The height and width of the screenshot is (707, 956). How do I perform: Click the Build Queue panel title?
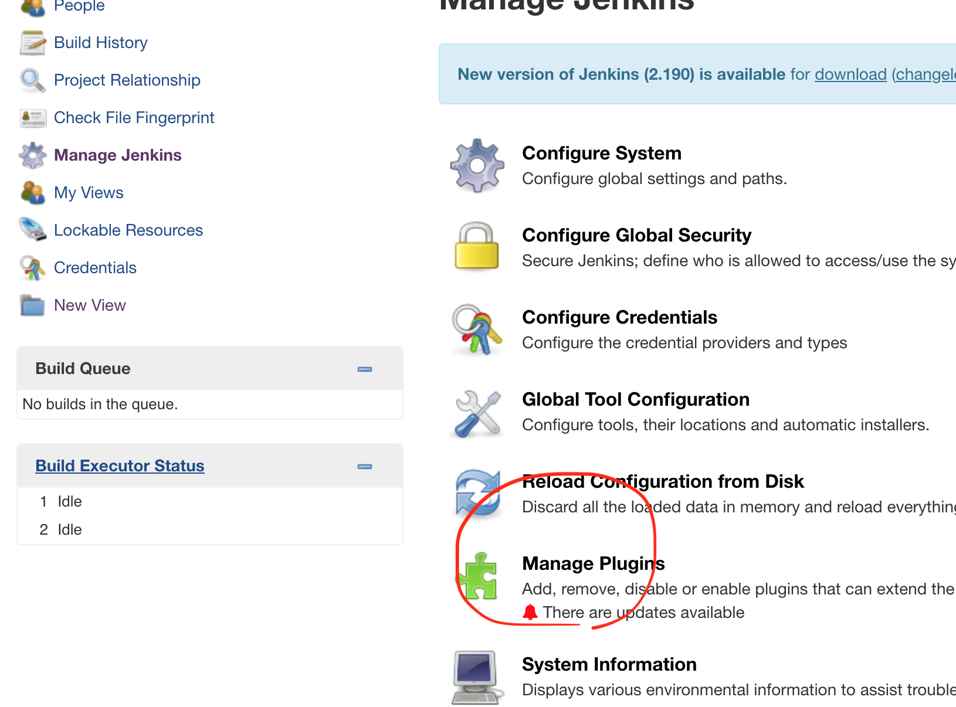pos(83,369)
